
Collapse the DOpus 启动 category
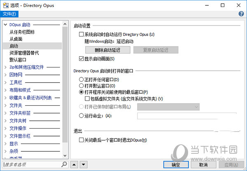[5, 25]
